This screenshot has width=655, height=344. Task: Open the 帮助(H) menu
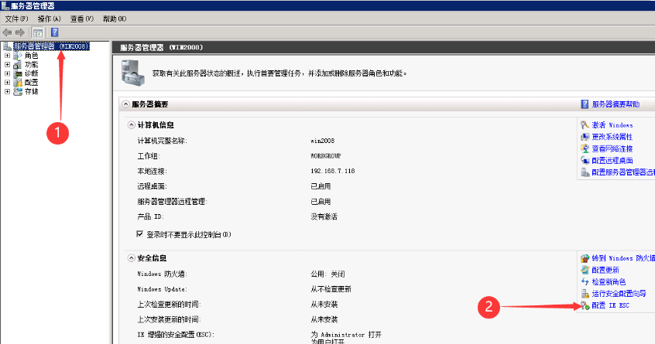(115, 19)
